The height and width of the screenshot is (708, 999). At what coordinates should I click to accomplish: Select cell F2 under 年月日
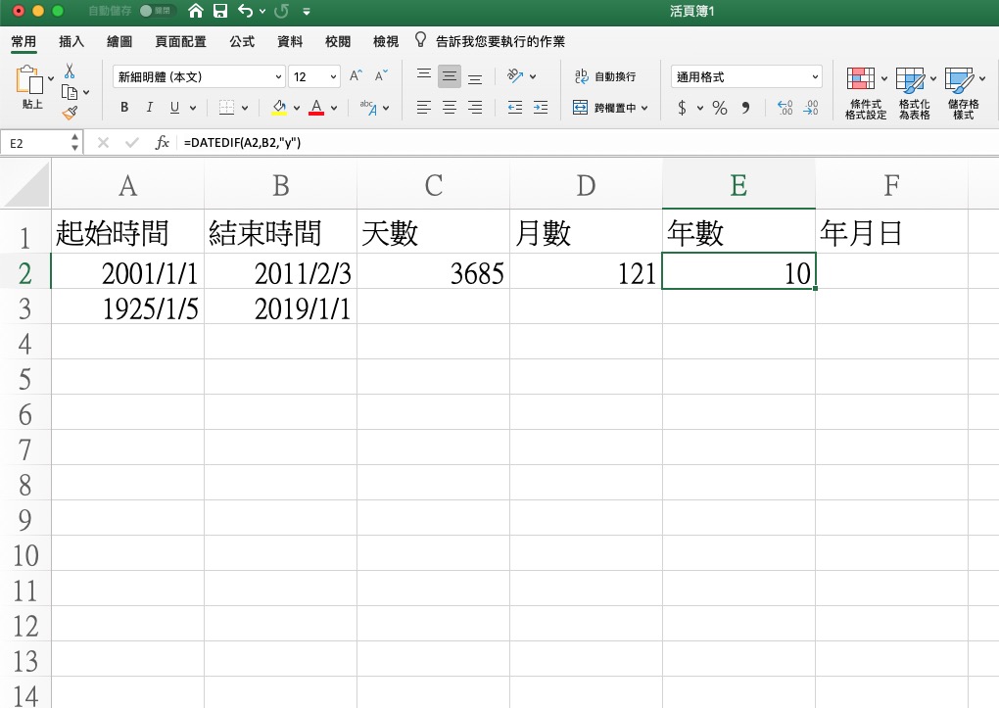coord(890,272)
